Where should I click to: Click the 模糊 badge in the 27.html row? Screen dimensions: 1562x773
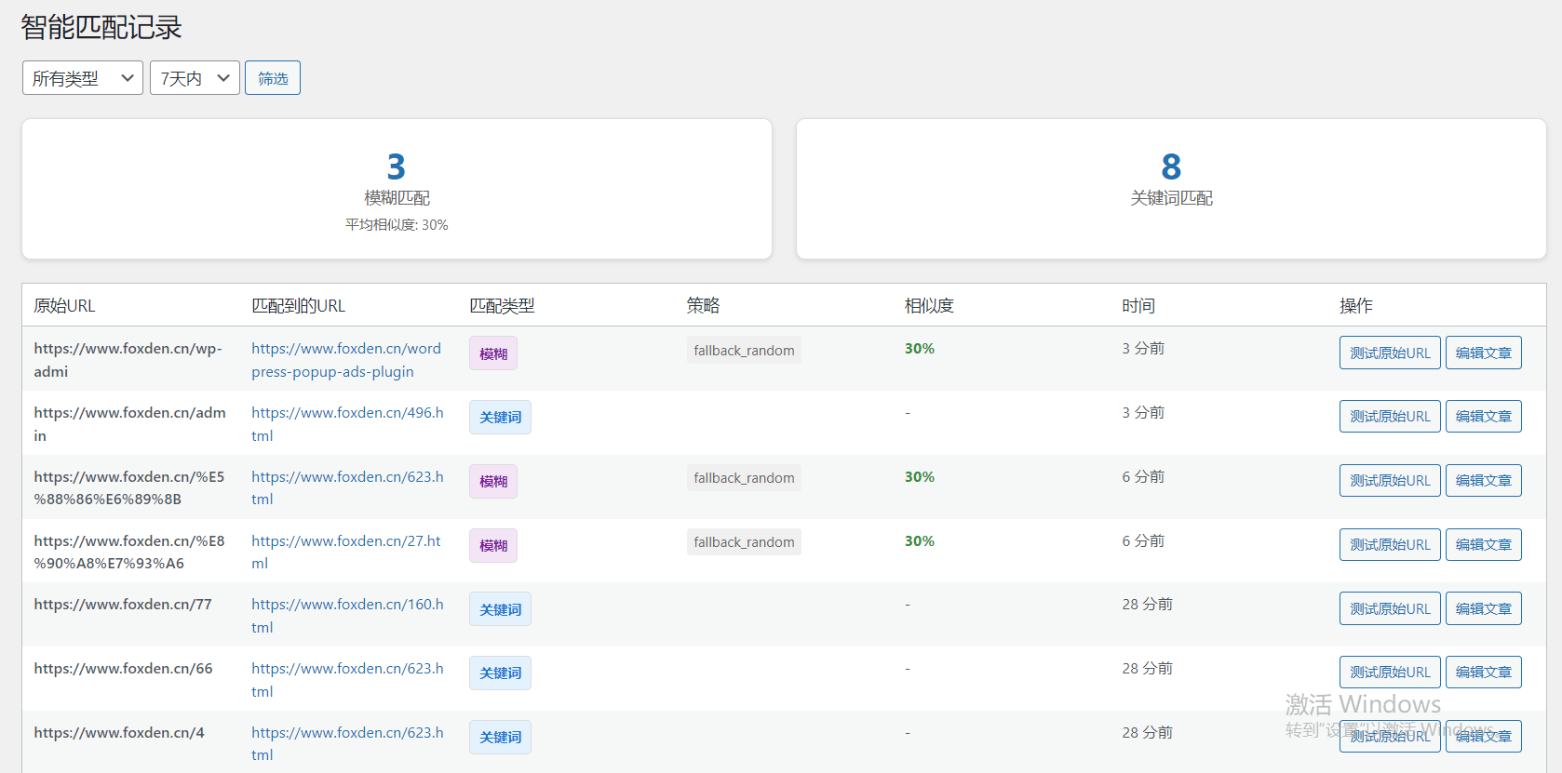click(493, 545)
